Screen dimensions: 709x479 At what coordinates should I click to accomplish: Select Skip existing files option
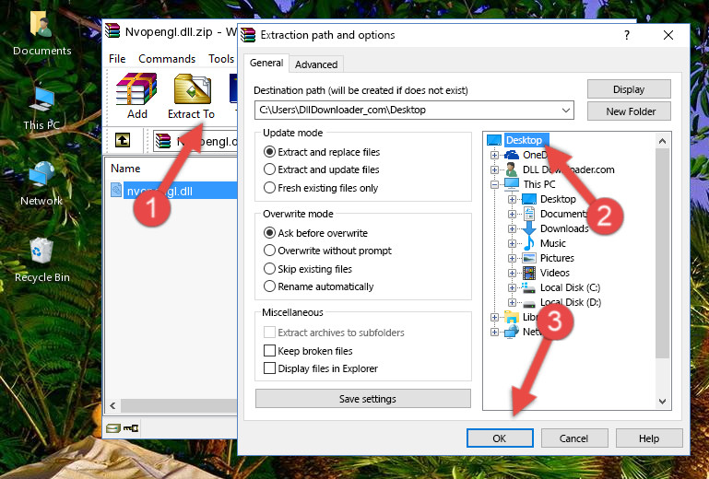[269, 268]
